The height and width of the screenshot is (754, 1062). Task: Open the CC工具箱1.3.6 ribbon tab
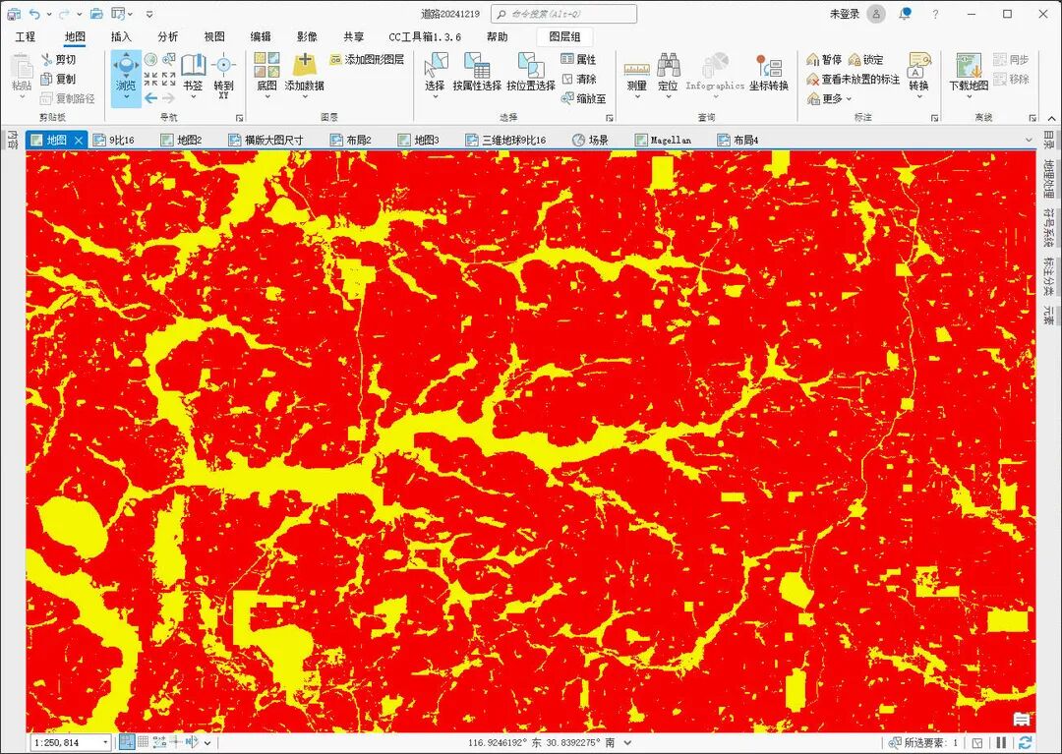(425, 36)
